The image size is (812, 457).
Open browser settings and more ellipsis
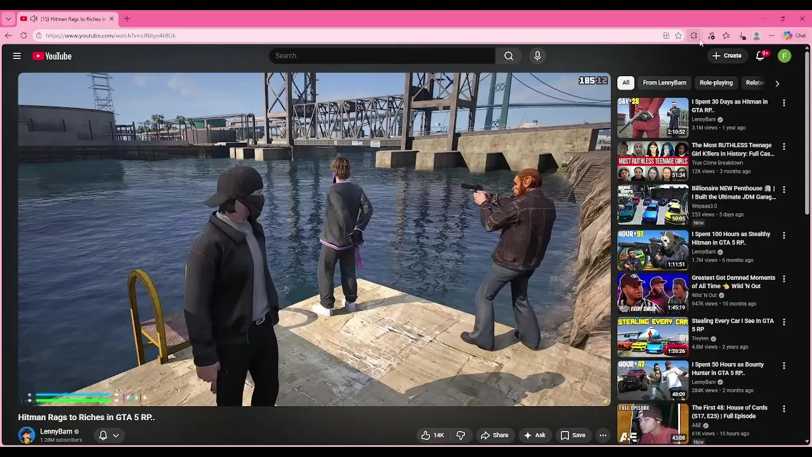coord(772,36)
